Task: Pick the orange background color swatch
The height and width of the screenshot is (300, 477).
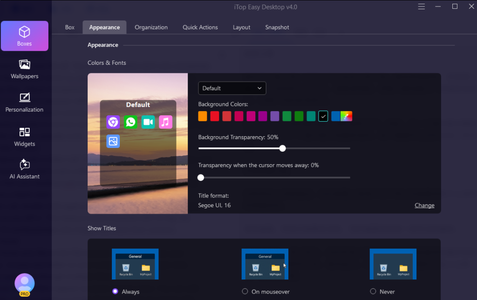Action: click(203, 116)
